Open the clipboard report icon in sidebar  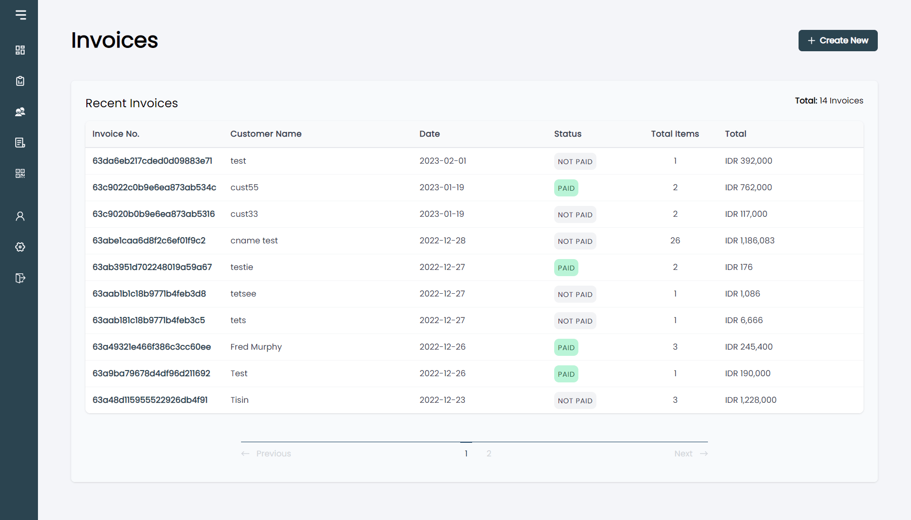pyautogui.click(x=20, y=81)
